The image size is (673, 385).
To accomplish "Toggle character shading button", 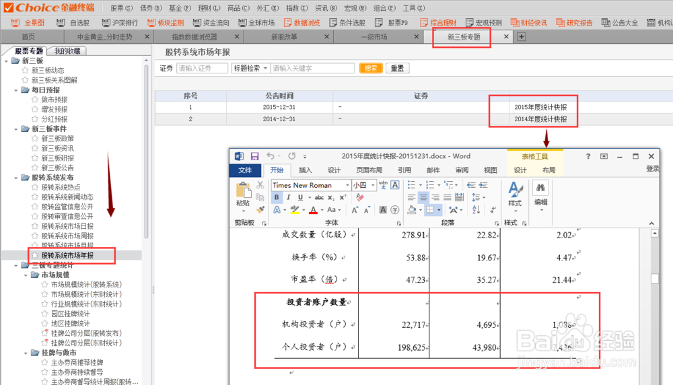I will (x=383, y=210).
